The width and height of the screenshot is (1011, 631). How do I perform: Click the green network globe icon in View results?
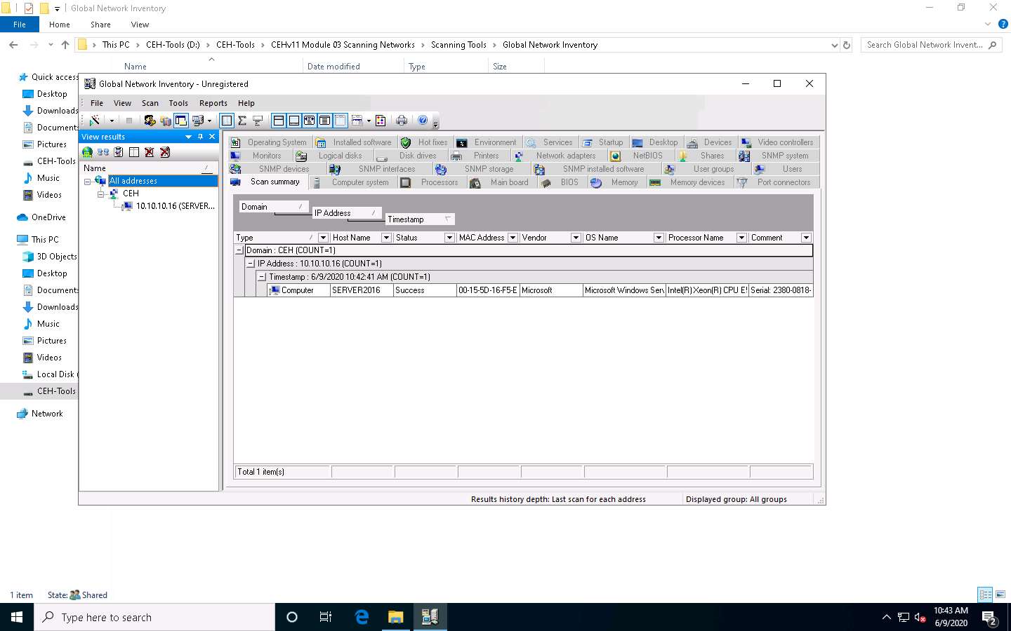(x=88, y=152)
